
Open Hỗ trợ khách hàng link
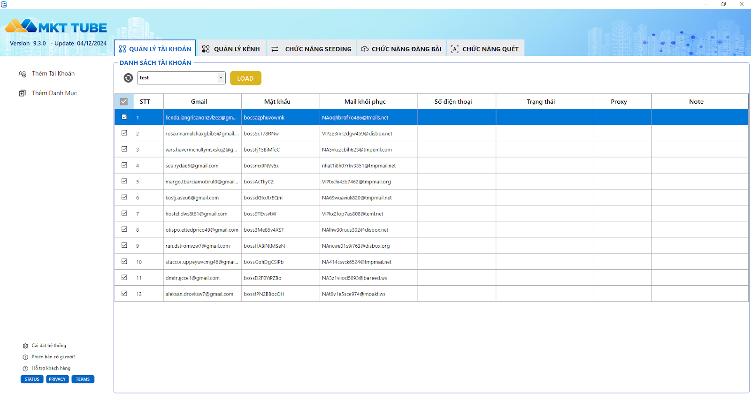tap(51, 368)
